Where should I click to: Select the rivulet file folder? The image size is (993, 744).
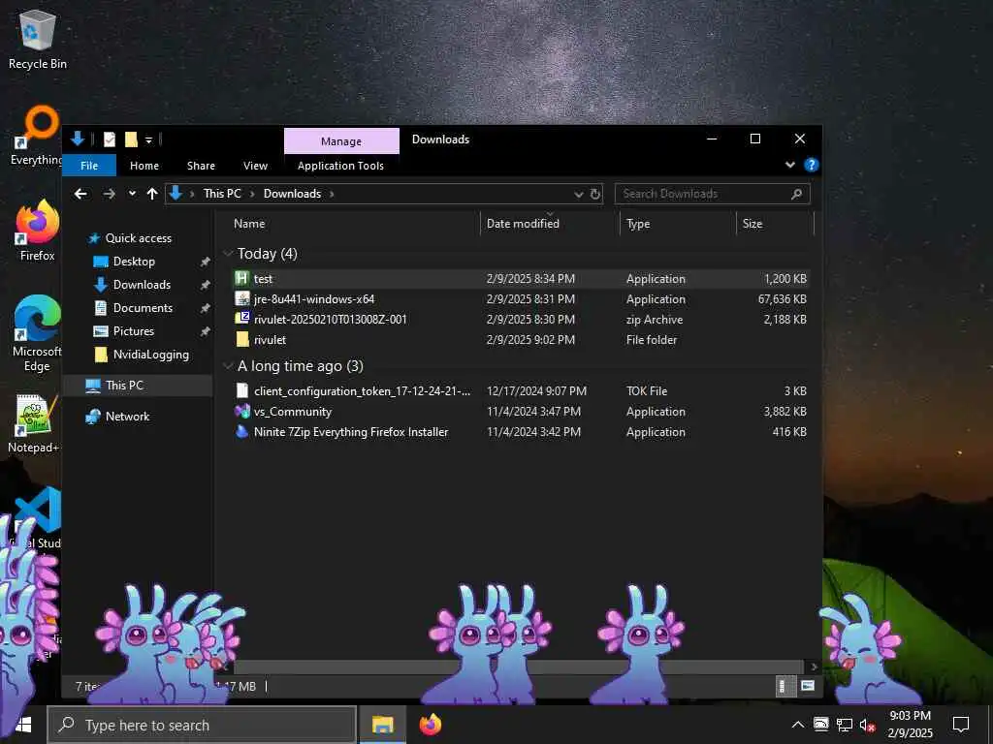(520, 340)
